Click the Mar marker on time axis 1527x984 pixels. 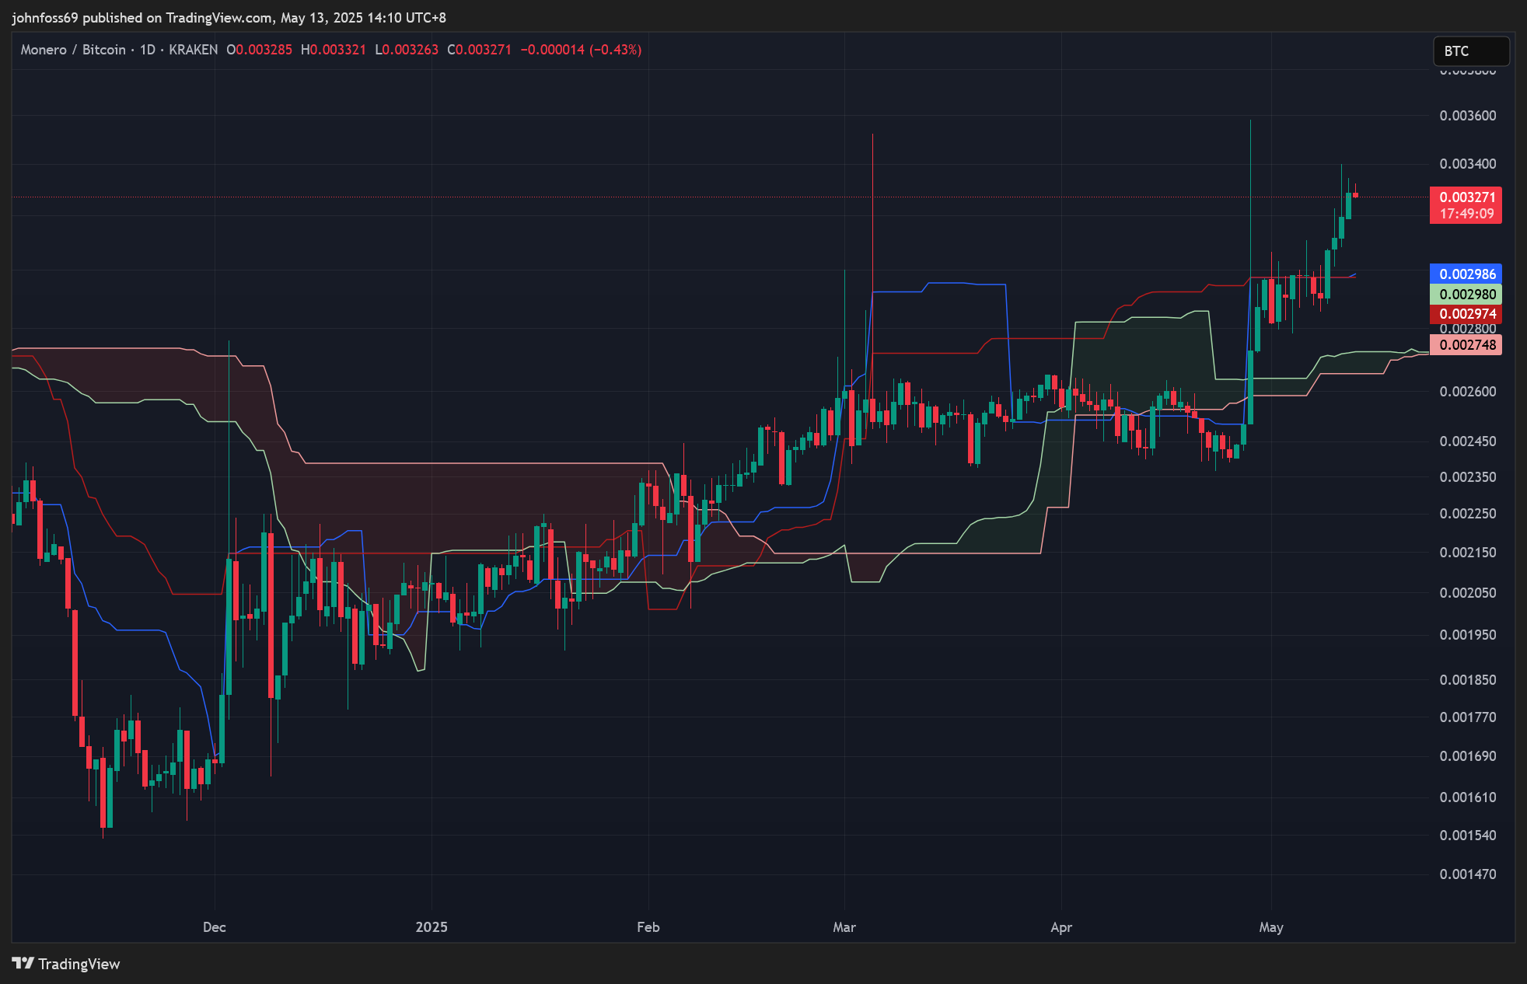(x=844, y=927)
